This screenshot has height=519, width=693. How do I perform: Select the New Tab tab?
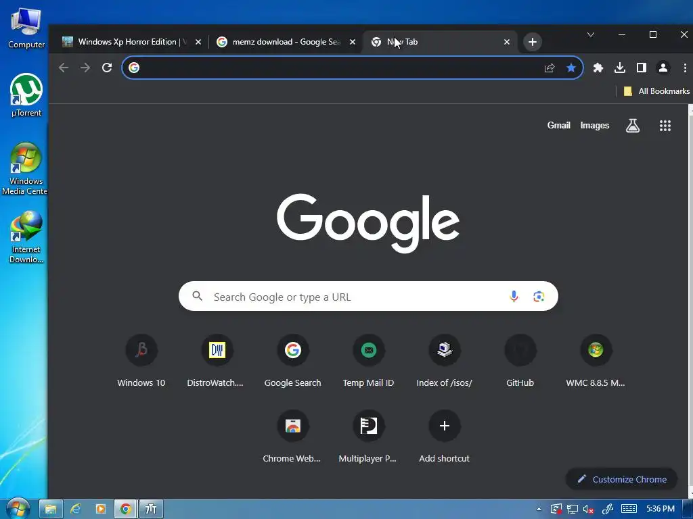[439, 42]
